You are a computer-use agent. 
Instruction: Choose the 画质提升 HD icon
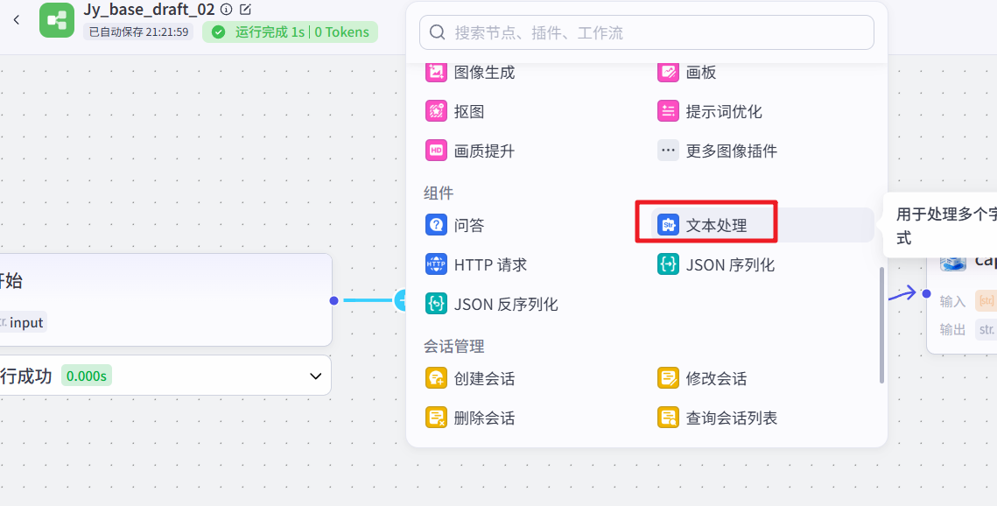[x=436, y=151]
